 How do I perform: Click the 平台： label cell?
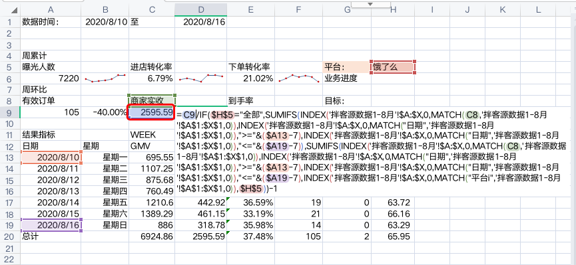(347, 67)
